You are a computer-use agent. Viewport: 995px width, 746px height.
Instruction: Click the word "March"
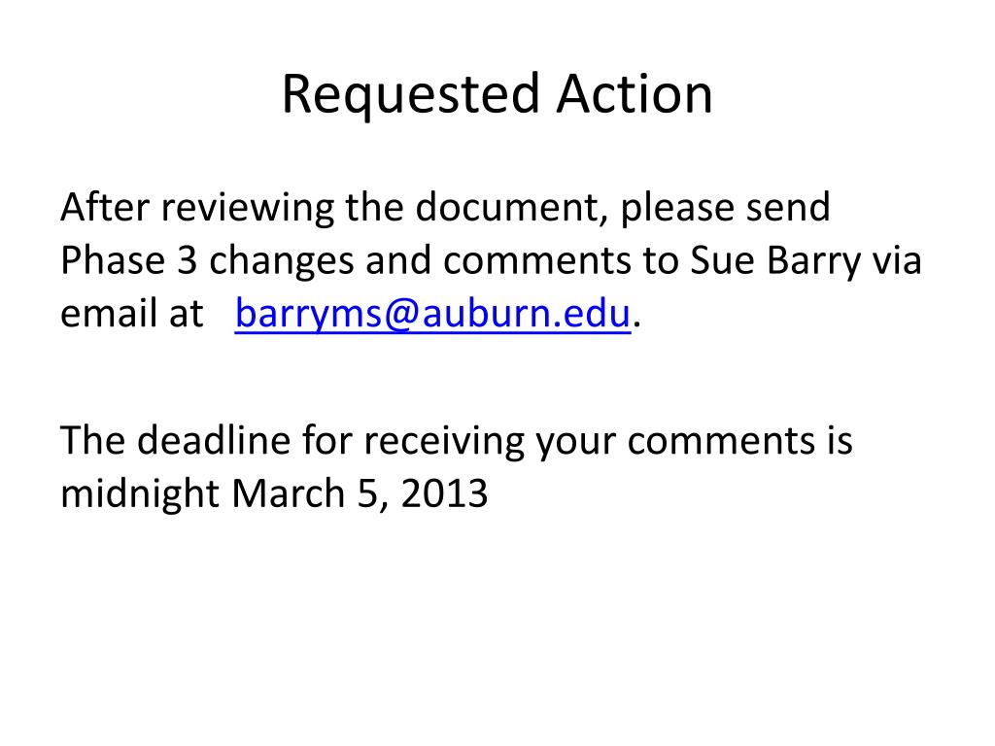[x=288, y=493]
